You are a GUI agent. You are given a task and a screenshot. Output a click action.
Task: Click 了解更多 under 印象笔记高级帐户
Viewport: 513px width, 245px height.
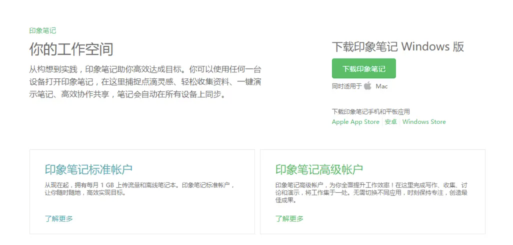pos(289,219)
